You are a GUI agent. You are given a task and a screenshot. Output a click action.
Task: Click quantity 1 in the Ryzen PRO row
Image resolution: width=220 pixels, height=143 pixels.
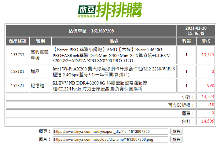tap(186, 55)
